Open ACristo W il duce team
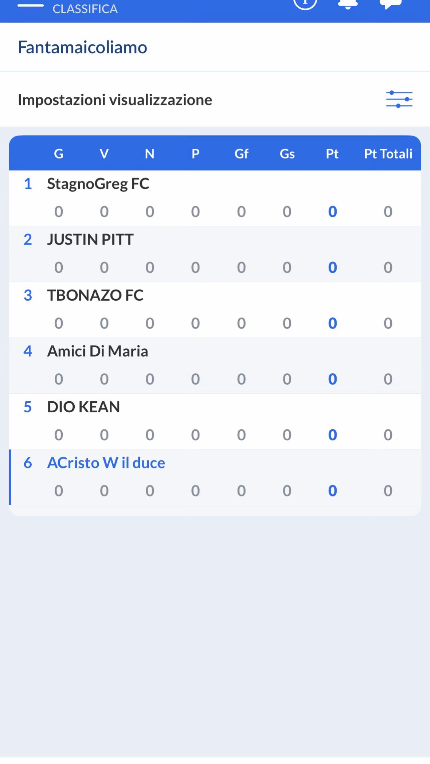The image size is (430, 764). (215, 477)
